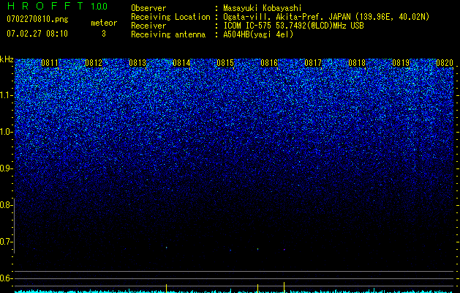Click the yellow meteor marker line below 0813 echo
Image resolution: width=460 pixels, height=293 pixels.
coord(166,289)
